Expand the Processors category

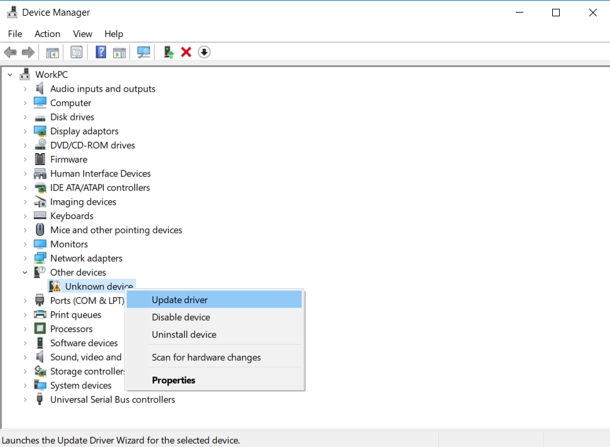pyautogui.click(x=25, y=329)
